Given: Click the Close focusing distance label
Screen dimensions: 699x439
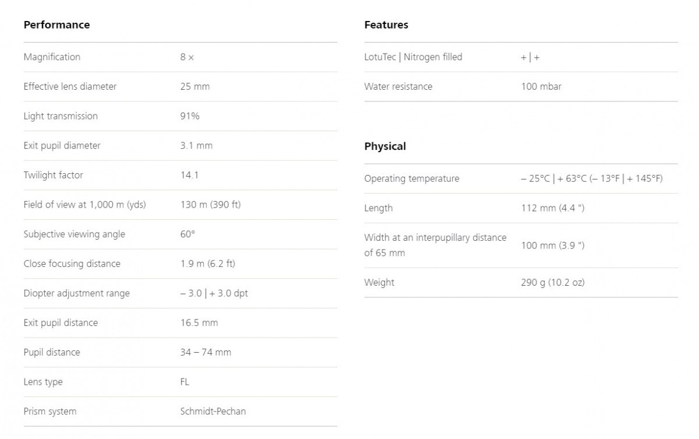Looking at the screenshot, I should (x=72, y=264).
